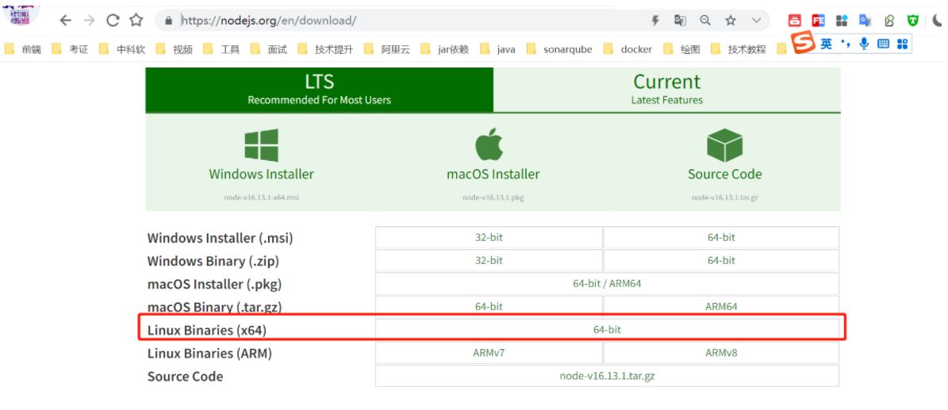Open the grid apps extension icon
The height and width of the screenshot is (410, 948).
tap(842, 21)
